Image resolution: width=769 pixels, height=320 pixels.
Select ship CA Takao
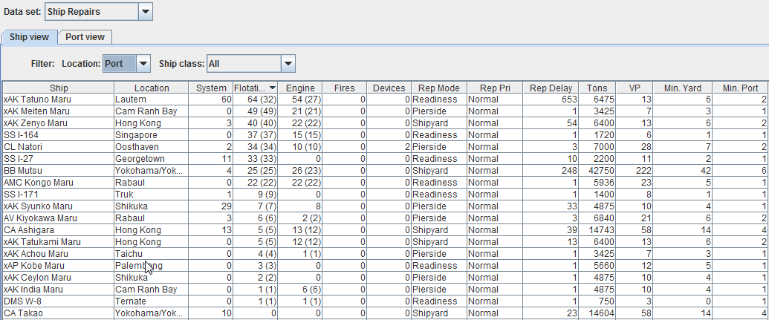click(22, 313)
